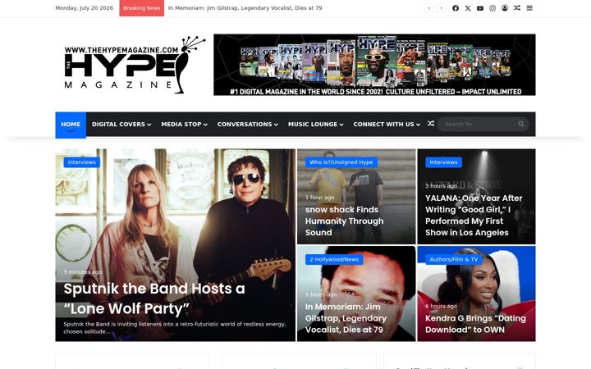Show previous breaking news headline arrow
Viewport: 591px width, 369px height.
(429, 8)
